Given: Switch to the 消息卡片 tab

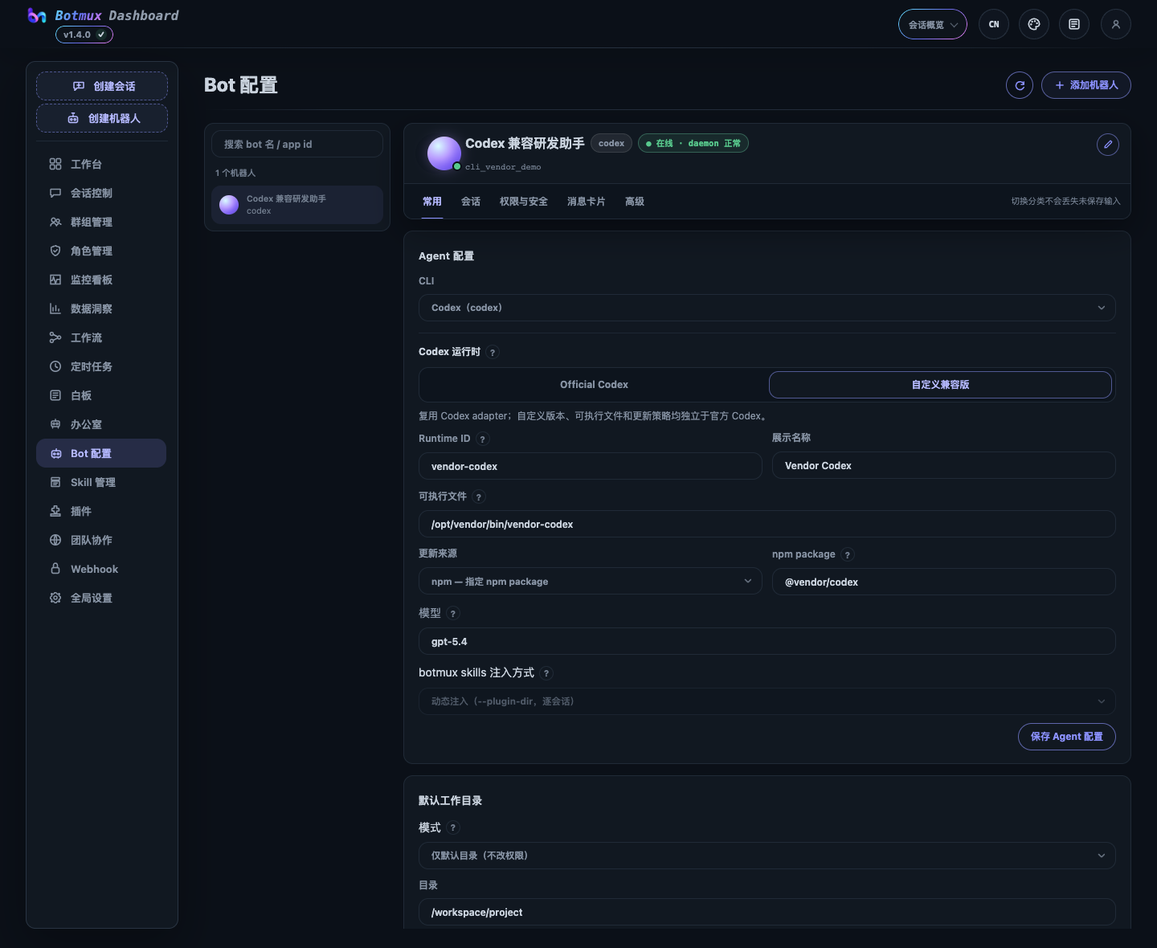Looking at the screenshot, I should (587, 202).
